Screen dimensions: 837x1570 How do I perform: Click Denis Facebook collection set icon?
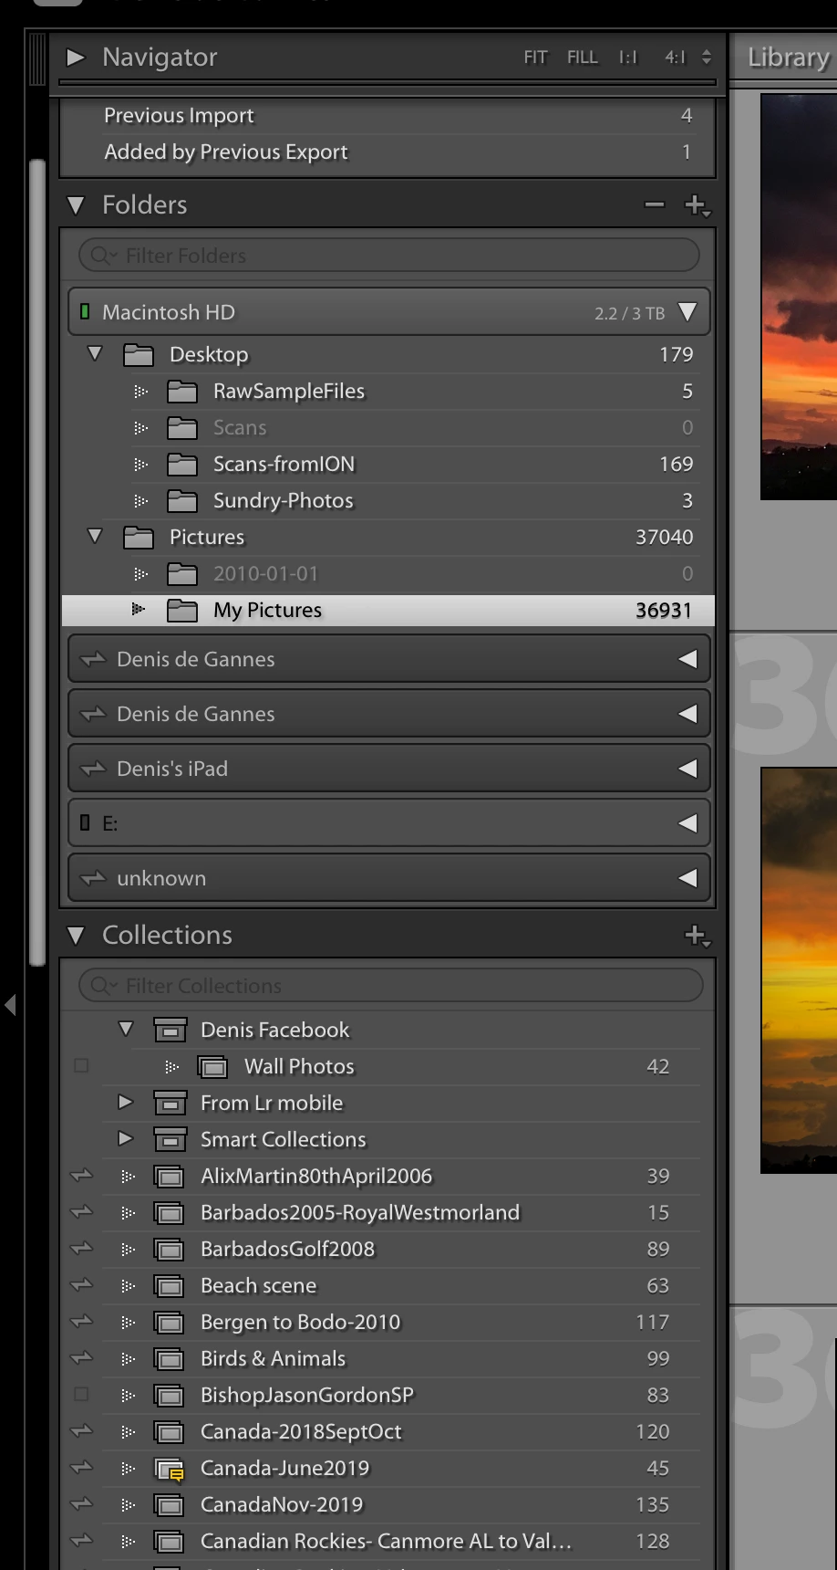click(x=170, y=1030)
